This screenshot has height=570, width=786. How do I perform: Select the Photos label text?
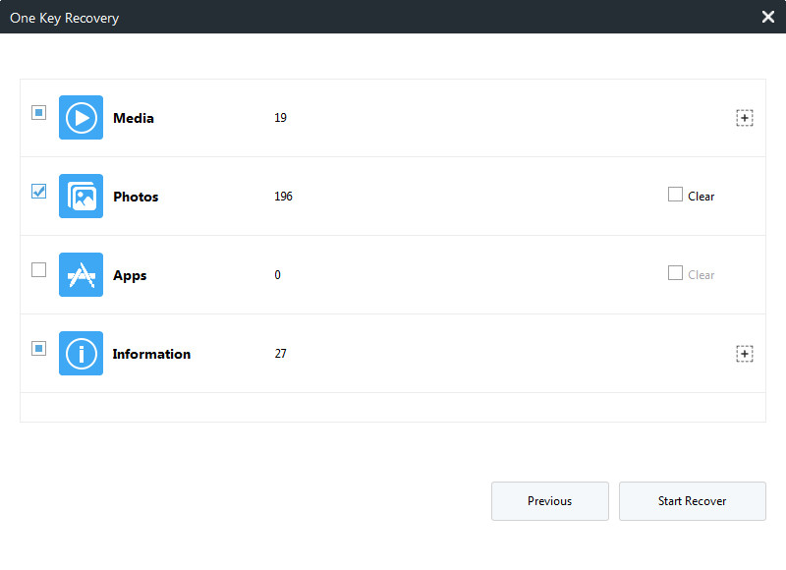pos(136,197)
